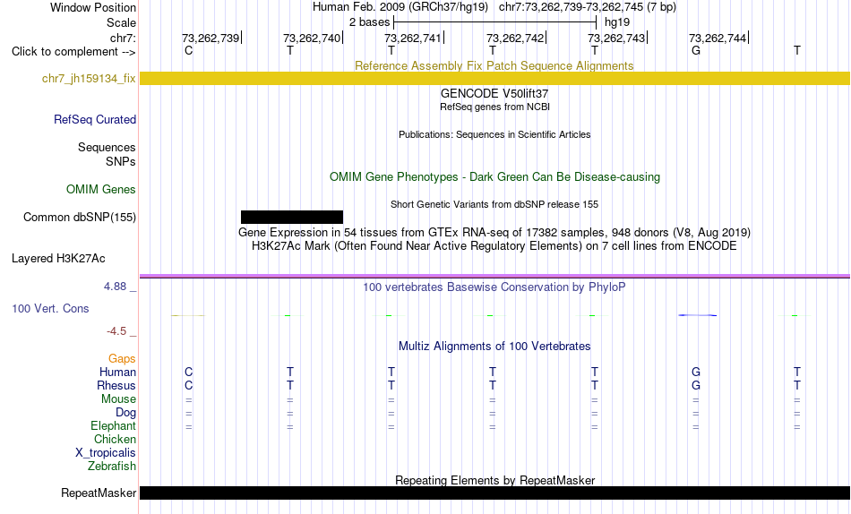Image resolution: width=851 pixels, height=514 pixels.
Task: Click the GTEx Gene Expression track title
Action: point(494,232)
